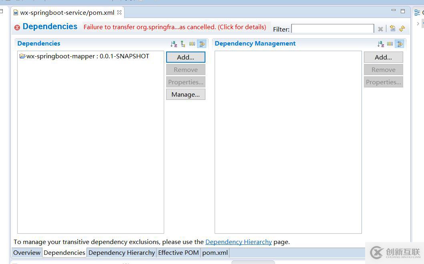Viewport: 424px width, 264px height.
Task: Click the red error icon beside Dependencies heading
Action: pyautogui.click(x=17, y=27)
